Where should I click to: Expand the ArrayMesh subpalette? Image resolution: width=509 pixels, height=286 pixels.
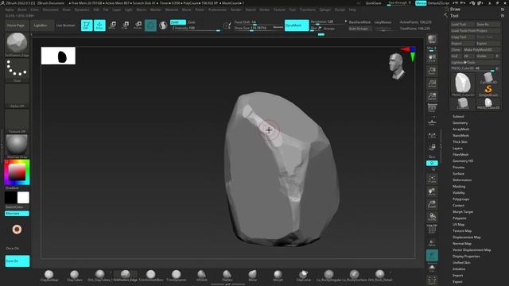pos(460,129)
